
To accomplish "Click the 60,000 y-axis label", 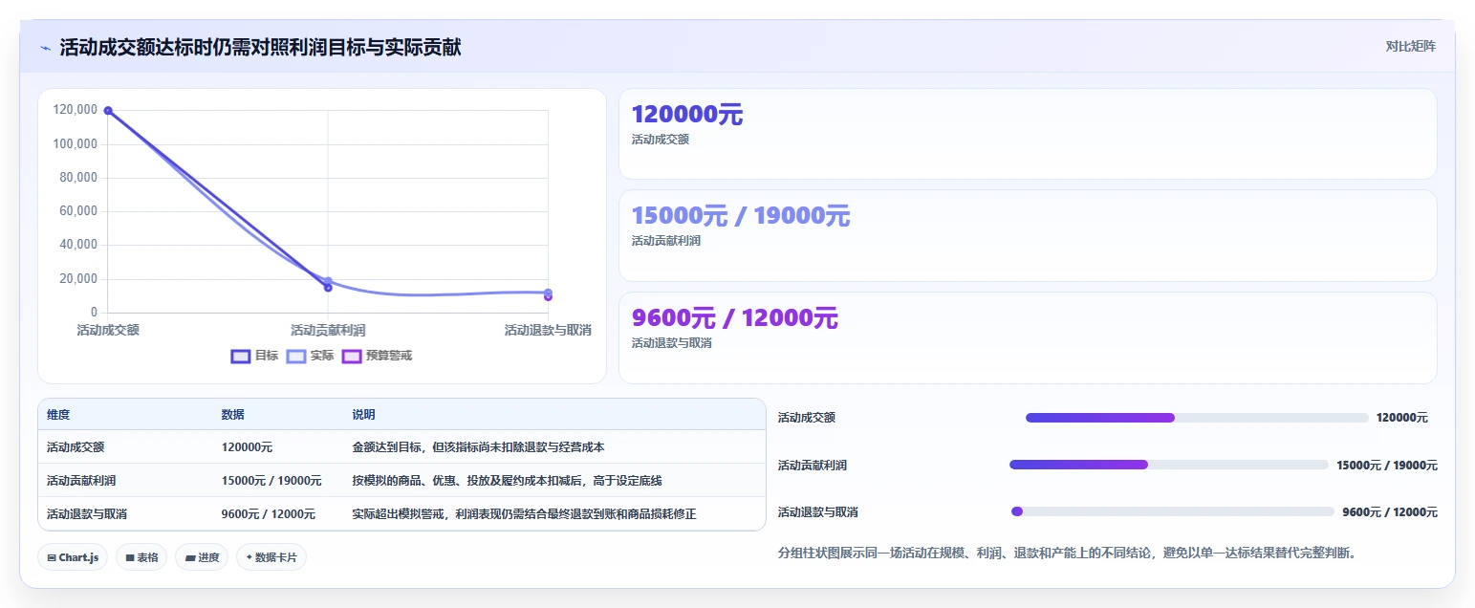I will (x=78, y=211).
